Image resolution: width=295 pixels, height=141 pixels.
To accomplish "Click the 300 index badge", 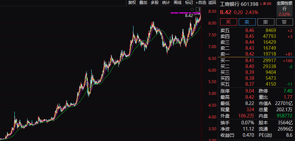I will pos(269,4).
